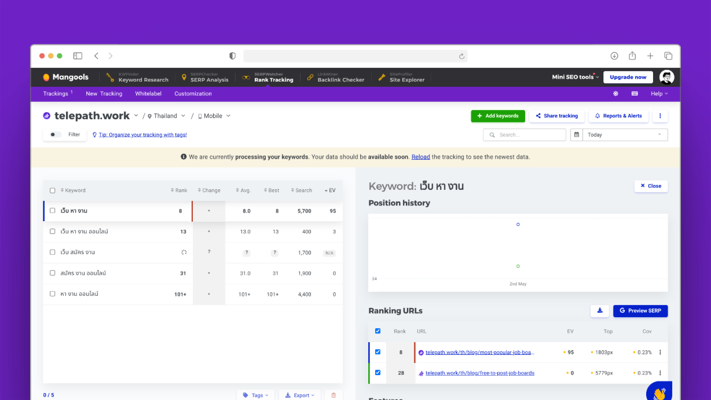Expand the Export dropdown
This screenshot has width=711, height=400.
(x=299, y=395)
